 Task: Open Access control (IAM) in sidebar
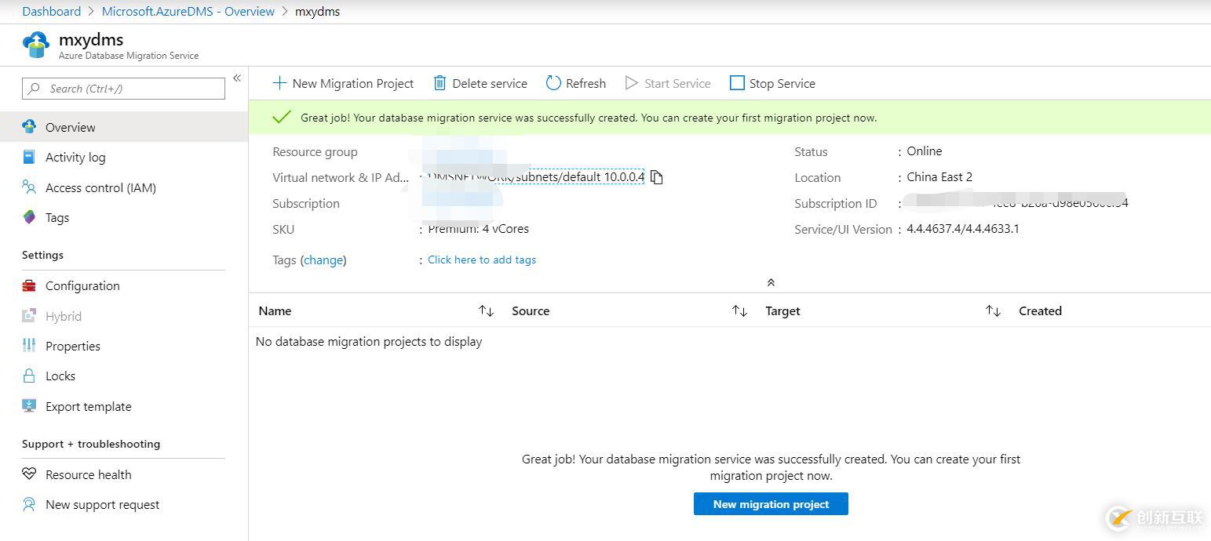[100, 187]
